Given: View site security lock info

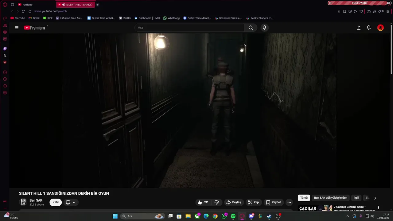Looking at the screenshot, I should point(30,11).
